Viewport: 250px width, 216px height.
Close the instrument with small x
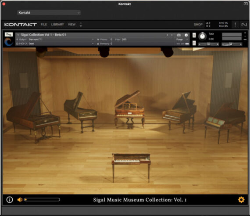point(245,33)
